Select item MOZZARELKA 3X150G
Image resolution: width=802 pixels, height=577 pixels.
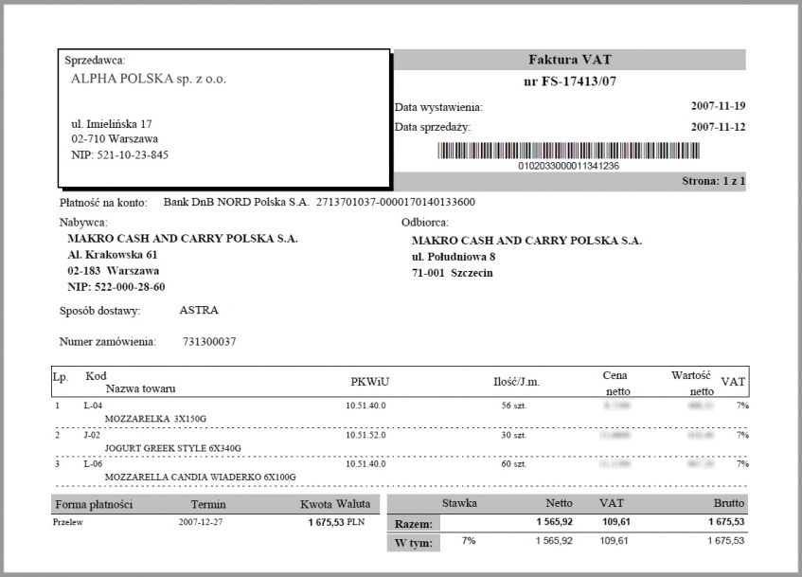[x=155, y=419]
